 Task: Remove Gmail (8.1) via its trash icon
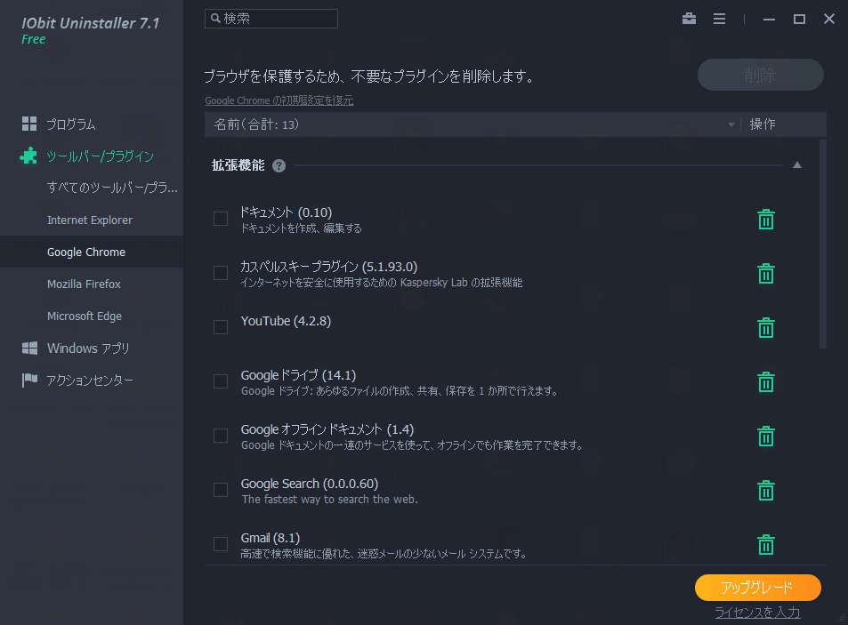pos(766,544)
